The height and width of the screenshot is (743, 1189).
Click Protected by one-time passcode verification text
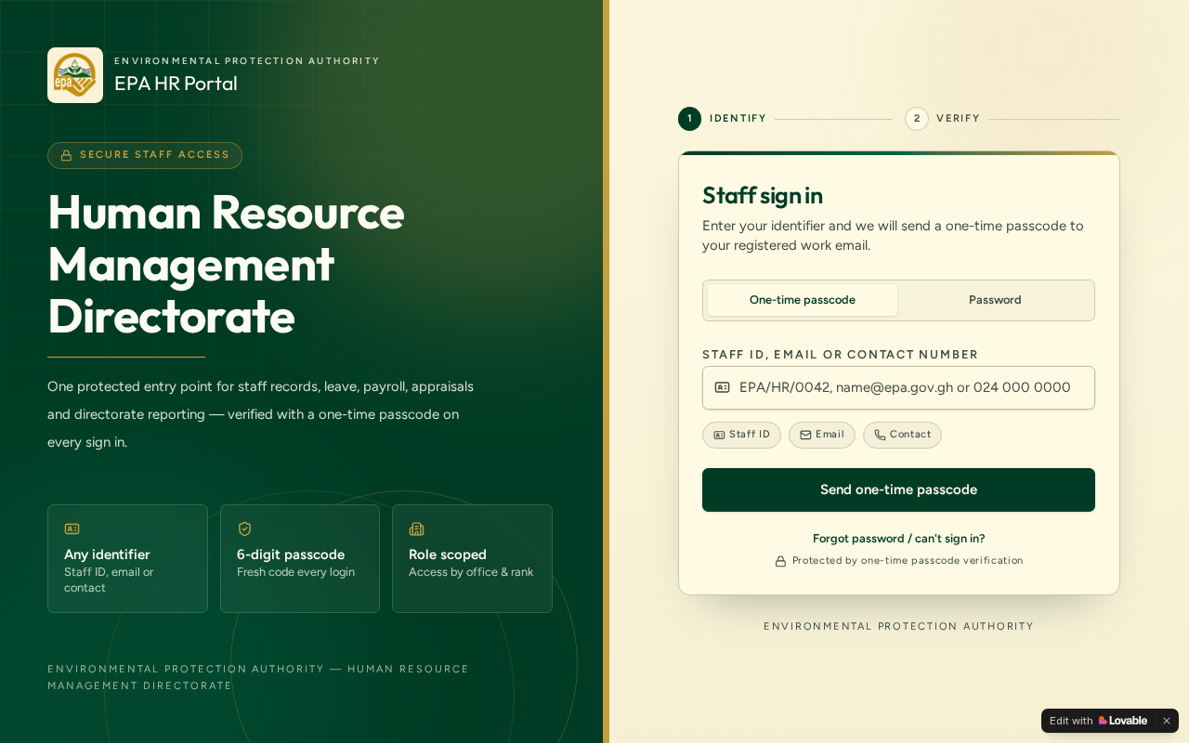908,561
